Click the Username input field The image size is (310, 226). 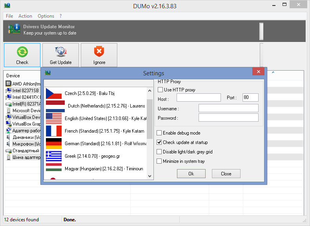click(x=228, y=108)
